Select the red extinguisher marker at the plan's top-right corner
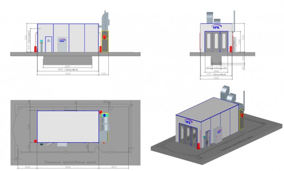Screen dimensions: 284x171 pos(101,112)
